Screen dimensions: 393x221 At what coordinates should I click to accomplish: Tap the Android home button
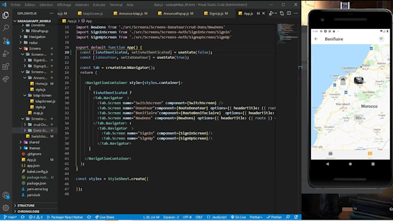click(350, 164)
